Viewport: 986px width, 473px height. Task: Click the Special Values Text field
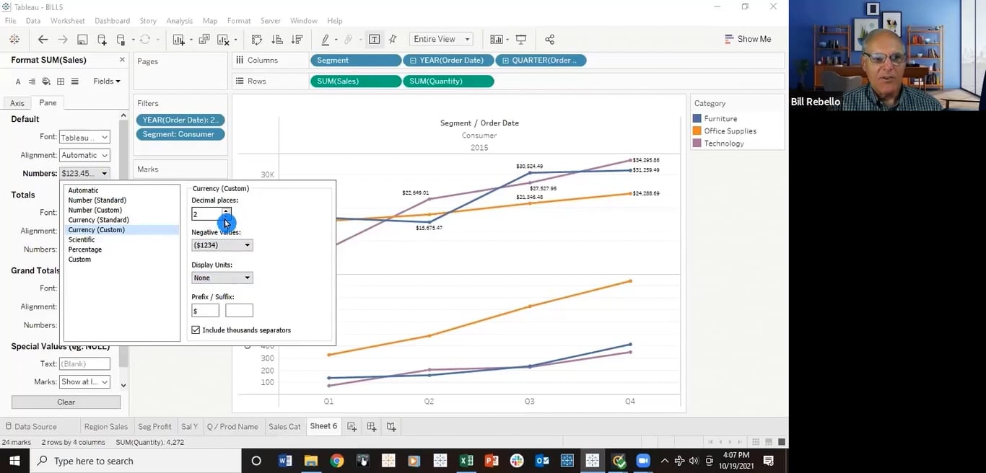coord(84,363)
